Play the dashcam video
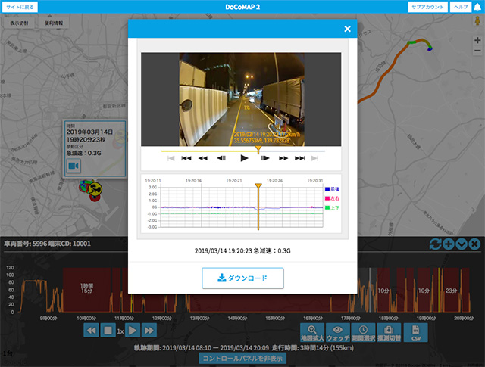Viewport: 485px width, 367px height. coord(243,158)
